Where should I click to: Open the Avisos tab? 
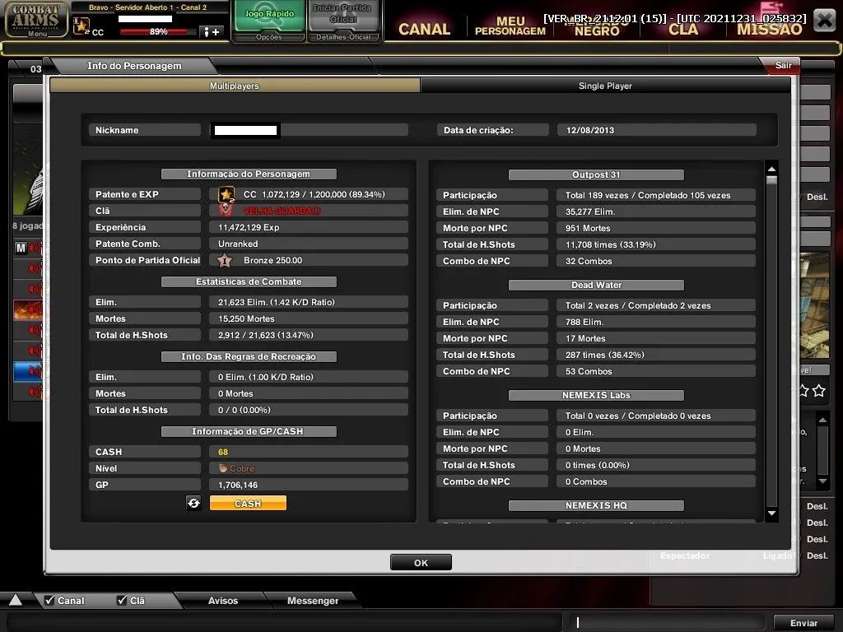coord(222,601)
